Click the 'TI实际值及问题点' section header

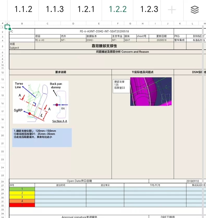click(143, 72)
